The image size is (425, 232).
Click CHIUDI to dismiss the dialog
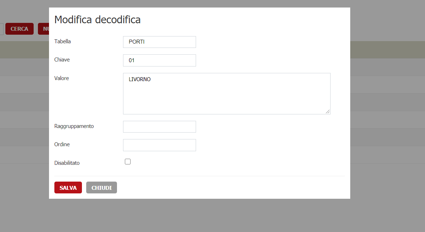point(101,187)
